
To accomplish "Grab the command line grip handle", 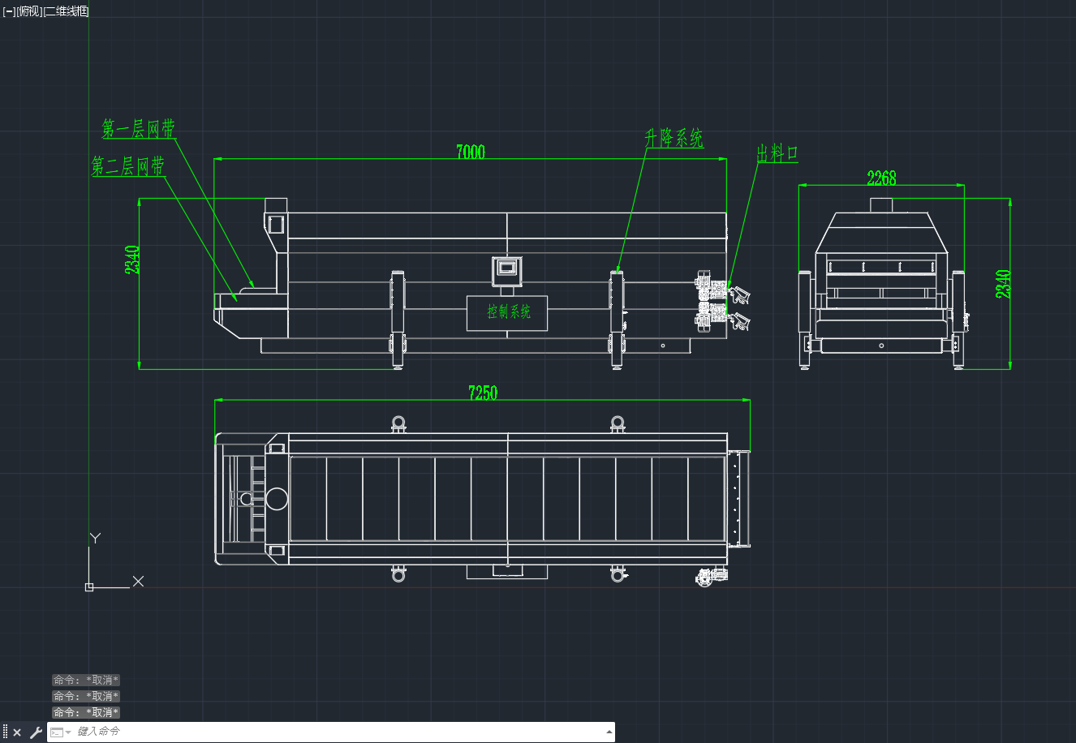I will pos(5,732).
